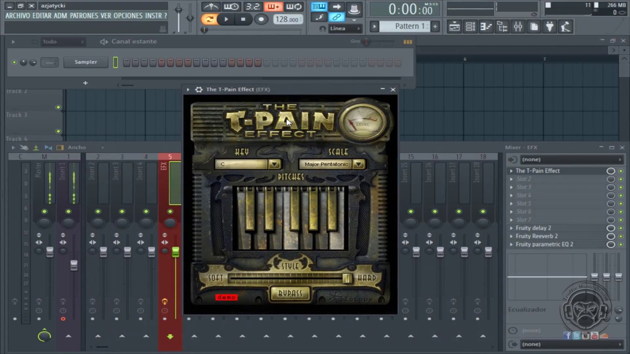The image size is (630, 354).
Task: Open the Todo channel filter dropdown
Action: tap(63, 42)
